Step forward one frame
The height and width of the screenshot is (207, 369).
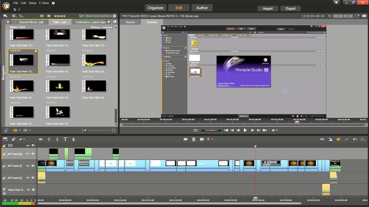253,130
